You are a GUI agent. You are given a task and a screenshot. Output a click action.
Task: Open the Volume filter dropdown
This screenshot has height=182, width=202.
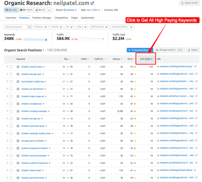click(57, 27)
